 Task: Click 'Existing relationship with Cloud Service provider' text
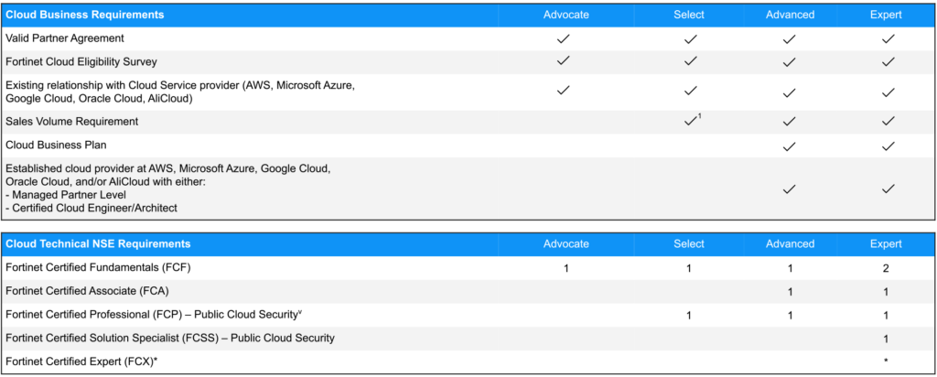pos(180,92)
